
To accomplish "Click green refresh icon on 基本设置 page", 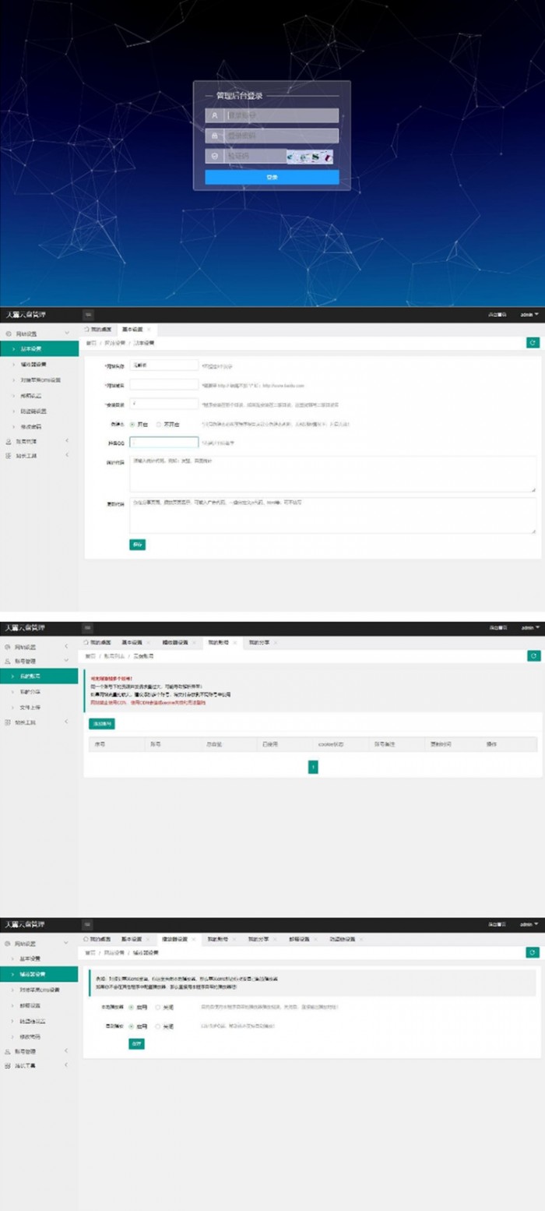I will pos(533,342).
